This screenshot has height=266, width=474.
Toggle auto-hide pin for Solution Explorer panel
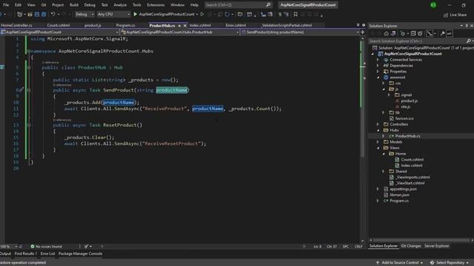(x=467, y=26)
